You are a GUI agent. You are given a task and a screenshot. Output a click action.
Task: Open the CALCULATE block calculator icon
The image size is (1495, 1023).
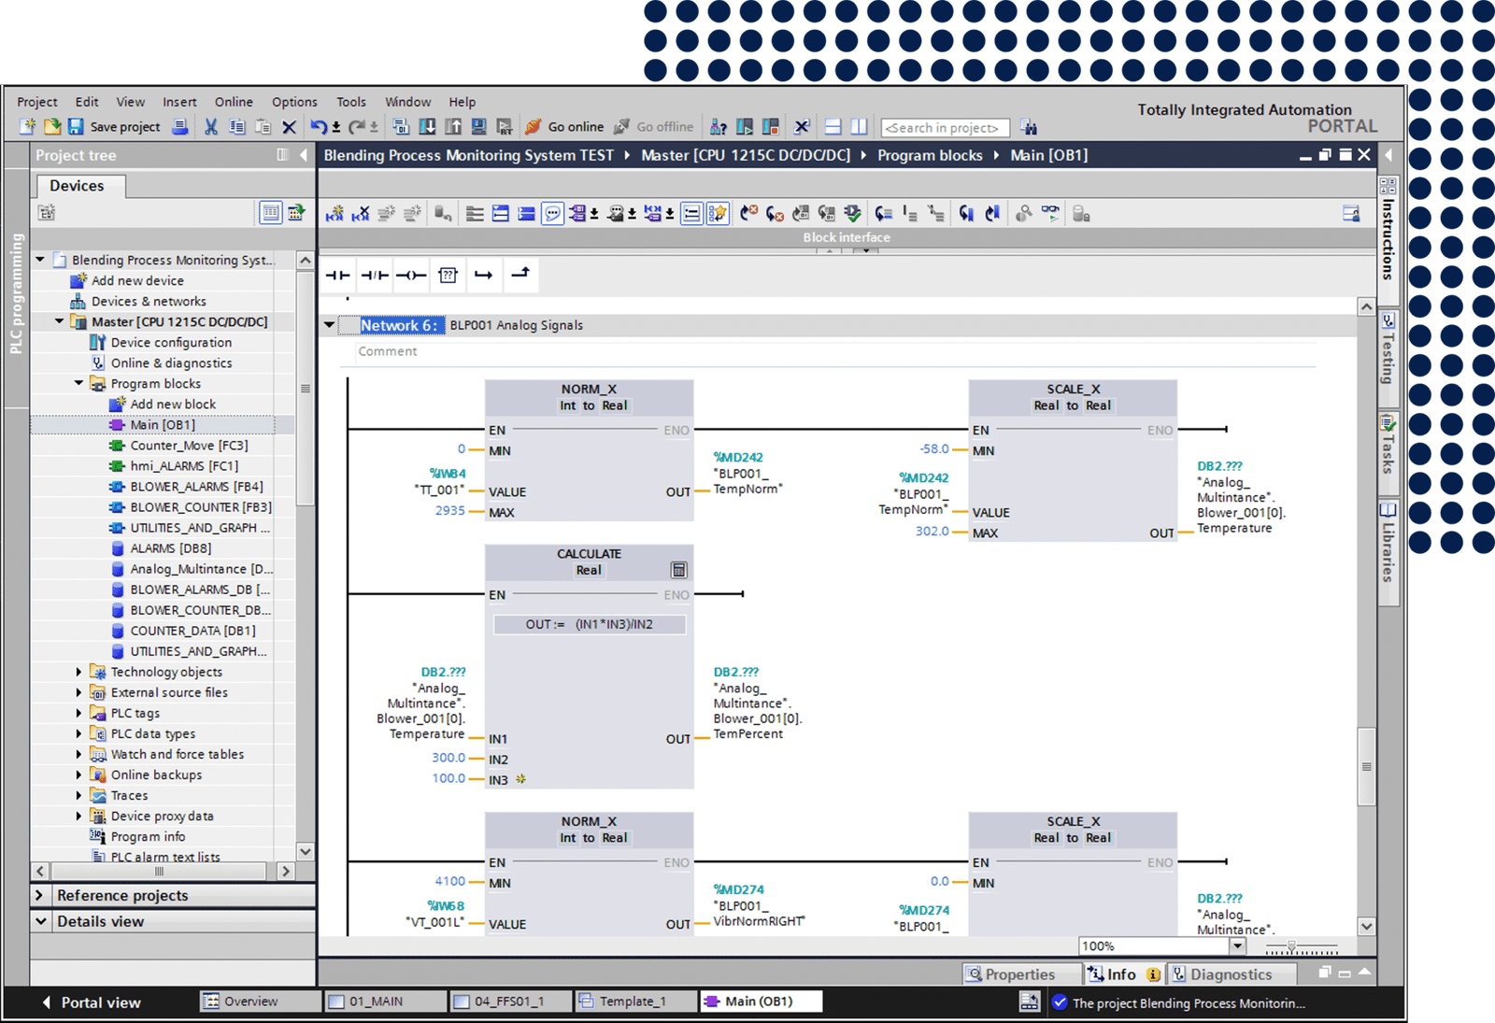pos(679,570)
